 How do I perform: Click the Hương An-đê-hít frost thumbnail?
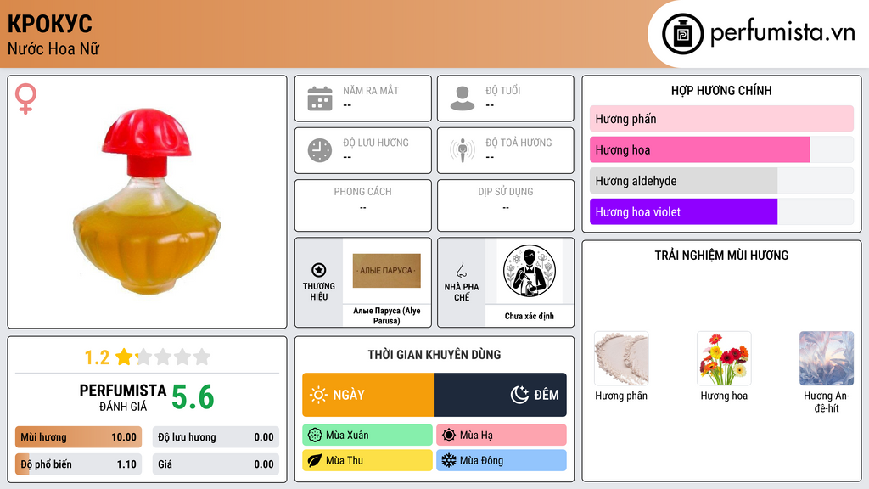coord(827,358)
